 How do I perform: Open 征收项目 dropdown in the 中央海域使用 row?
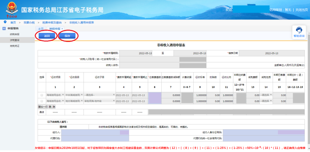coord(55,95)
